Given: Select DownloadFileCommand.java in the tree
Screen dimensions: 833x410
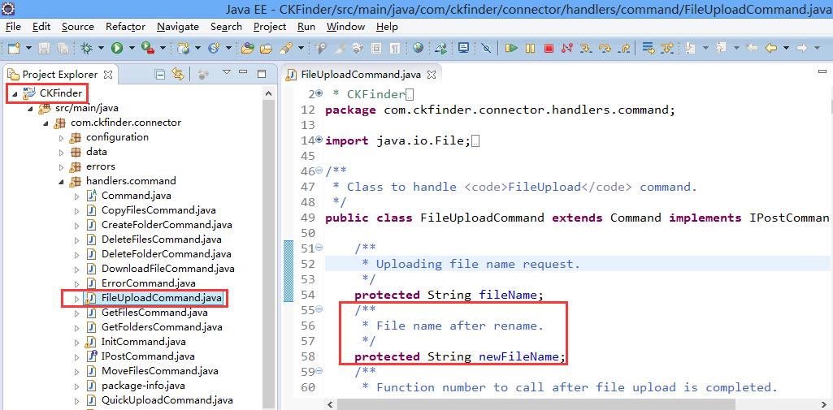Looking at the screenshot, I should coord(168,269).
